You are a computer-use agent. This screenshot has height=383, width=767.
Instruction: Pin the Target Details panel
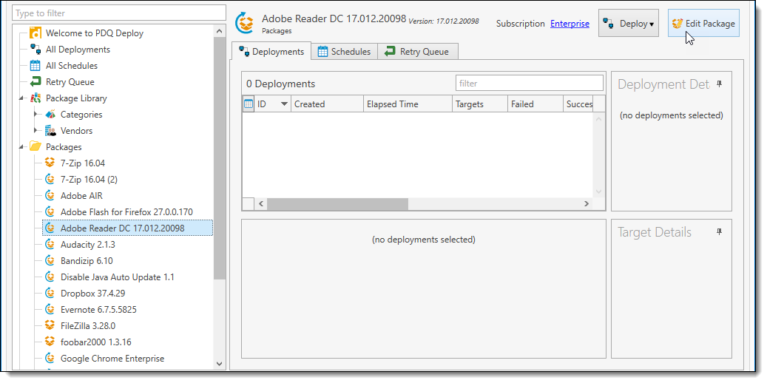pos(719,232)
